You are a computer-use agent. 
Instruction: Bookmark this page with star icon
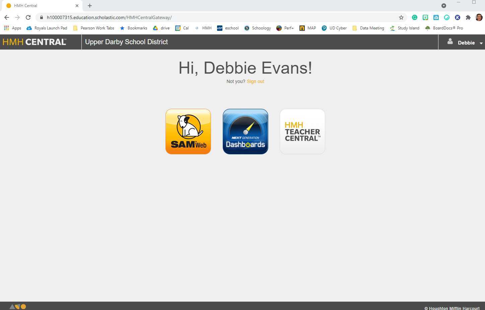point(401,17)
